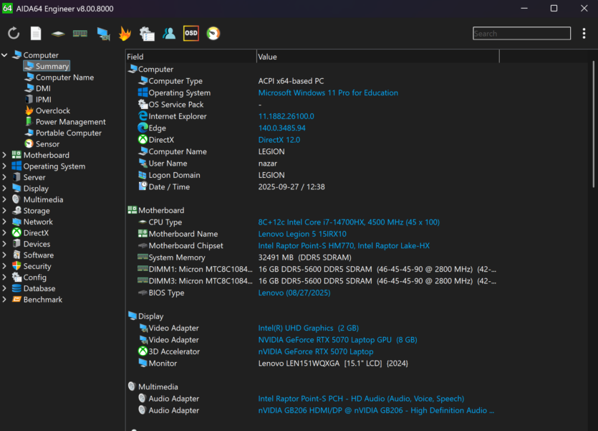Screen dimensions: 598x431
Task: Click the monitor icon beside Display section heading
Action: click(132, 316)
